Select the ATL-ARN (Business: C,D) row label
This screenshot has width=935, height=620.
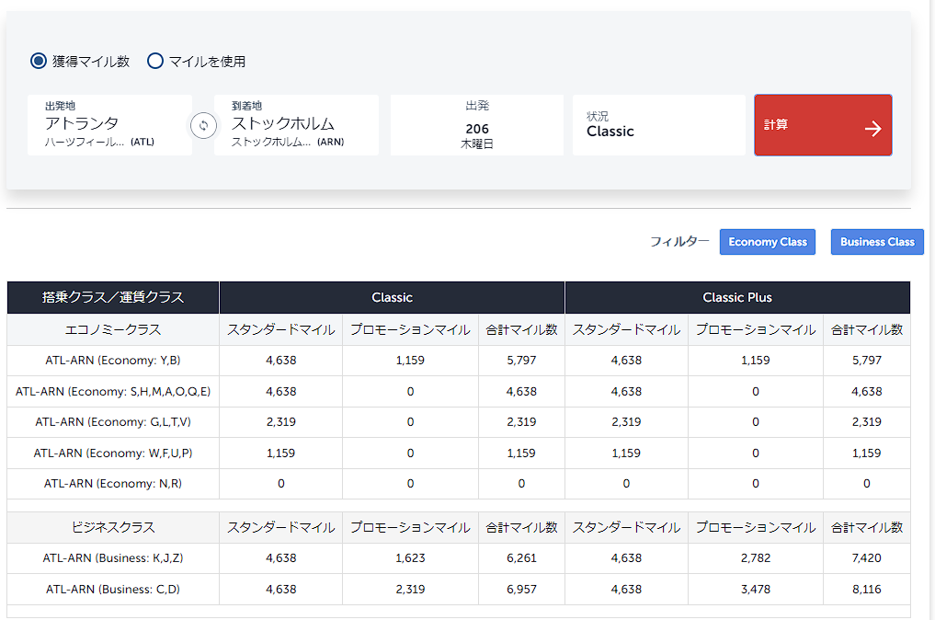pos(113,590)
